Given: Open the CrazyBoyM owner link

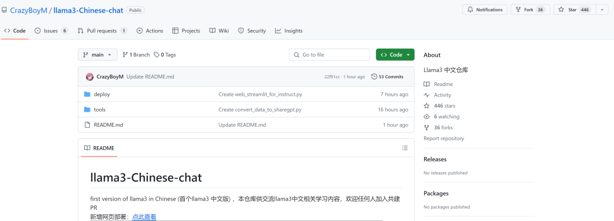Looking at the screenshot, I should tap(28, 11).
